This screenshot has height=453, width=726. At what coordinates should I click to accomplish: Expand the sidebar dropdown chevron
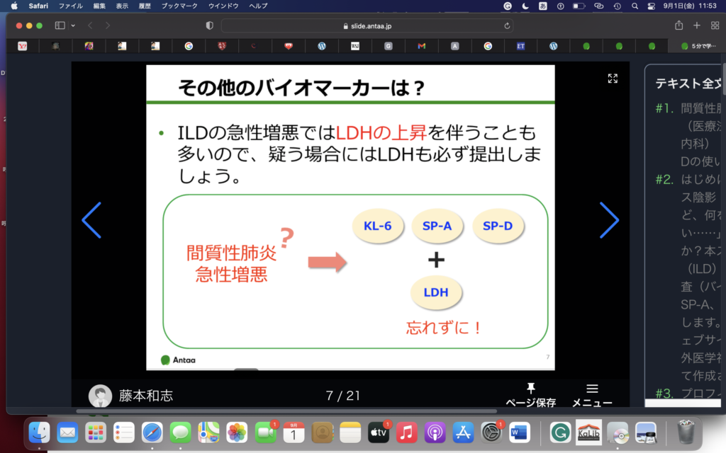coord(72,25)
